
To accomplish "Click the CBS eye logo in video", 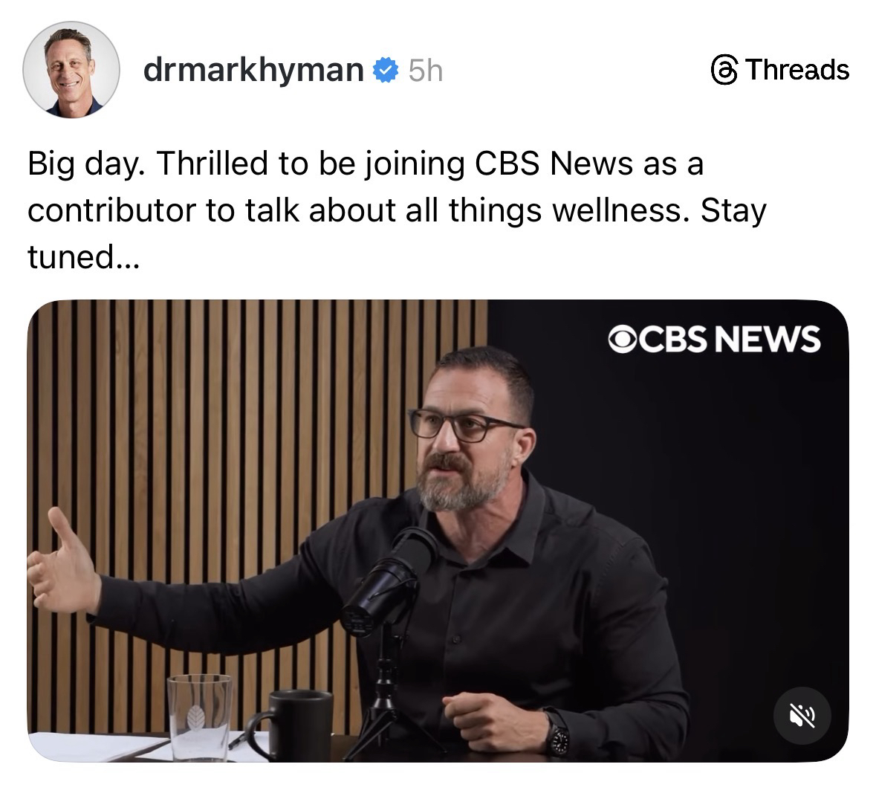I will pyautogui.click(x=621, y=339).
